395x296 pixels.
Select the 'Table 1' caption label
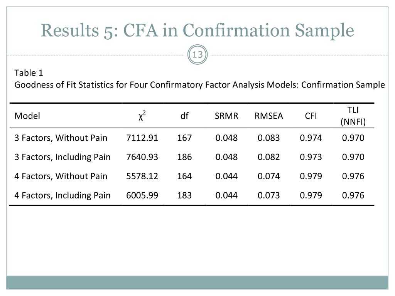tap(29, 73)
